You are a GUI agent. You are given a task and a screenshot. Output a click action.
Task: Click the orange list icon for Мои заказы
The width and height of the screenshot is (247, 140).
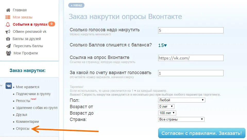[x=8, y=17]
